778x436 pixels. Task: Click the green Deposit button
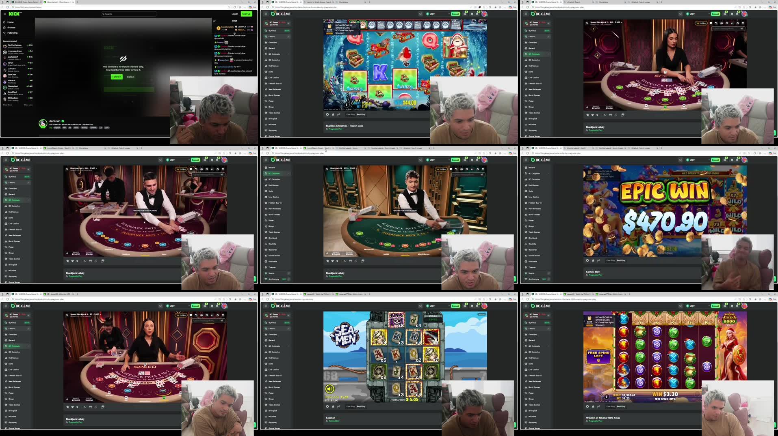pos(455,13)
